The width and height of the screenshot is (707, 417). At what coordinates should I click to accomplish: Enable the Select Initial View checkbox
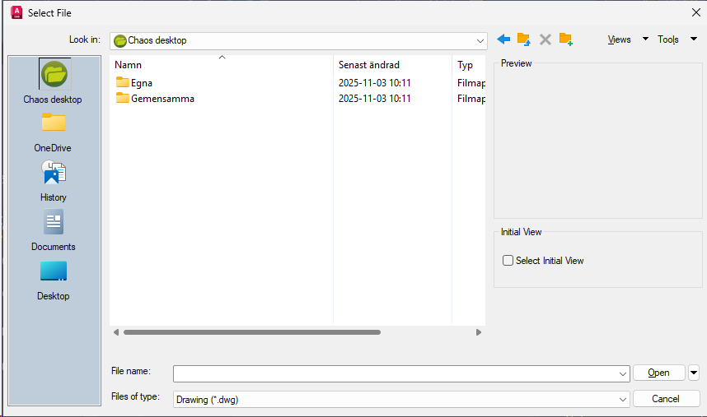pyautogui.click(x=508, y=261)
